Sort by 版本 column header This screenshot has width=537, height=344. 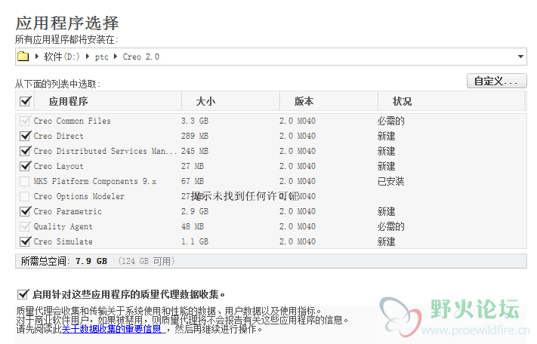tap(304, 101)
